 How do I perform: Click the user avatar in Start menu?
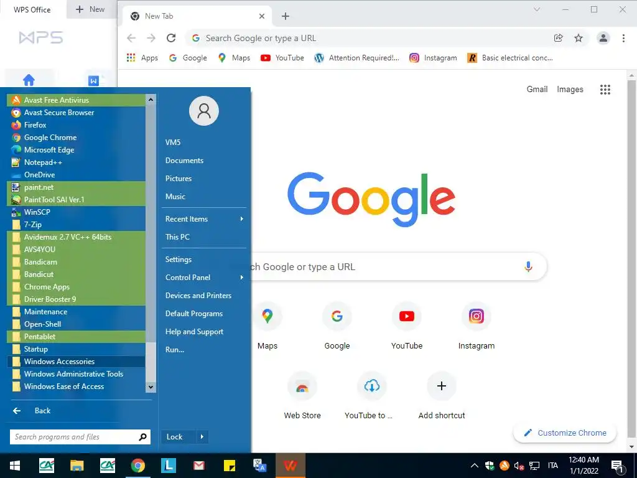[x=204, y=111]
